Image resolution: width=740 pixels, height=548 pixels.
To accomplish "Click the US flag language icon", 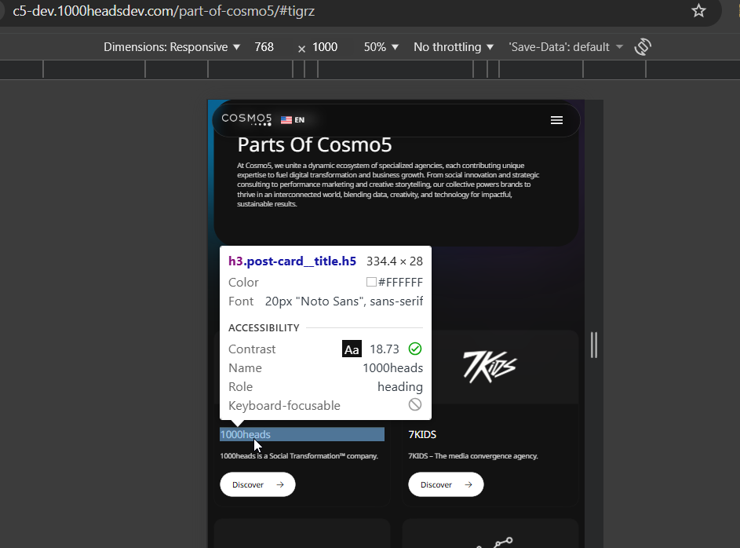I will pos(286,120).
